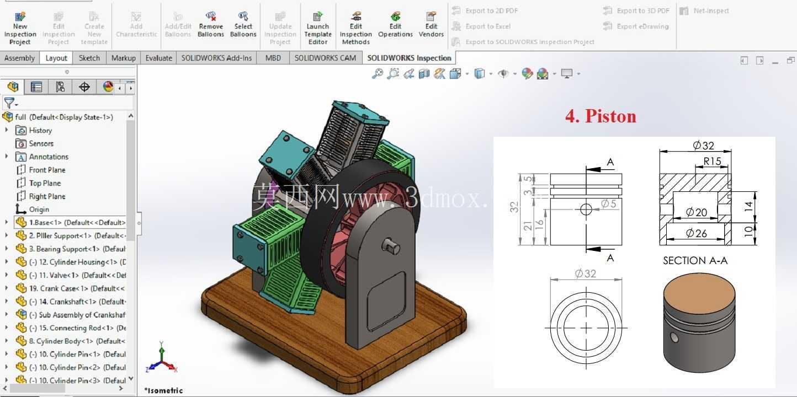Switch to the Assembly tab
The image size is (797, 397).
tap(19, 58)
